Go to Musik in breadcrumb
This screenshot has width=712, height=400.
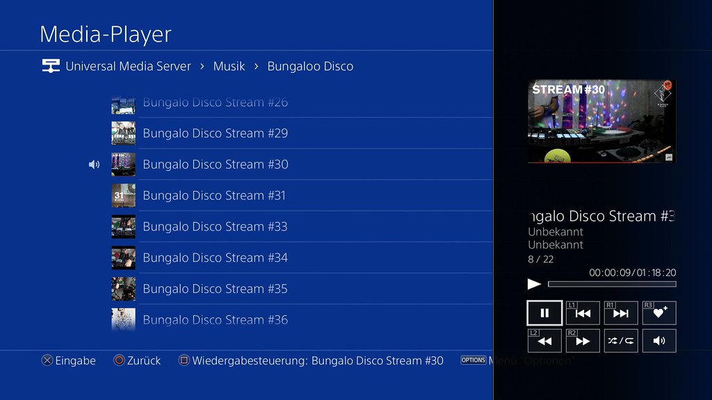coord(229,66)
